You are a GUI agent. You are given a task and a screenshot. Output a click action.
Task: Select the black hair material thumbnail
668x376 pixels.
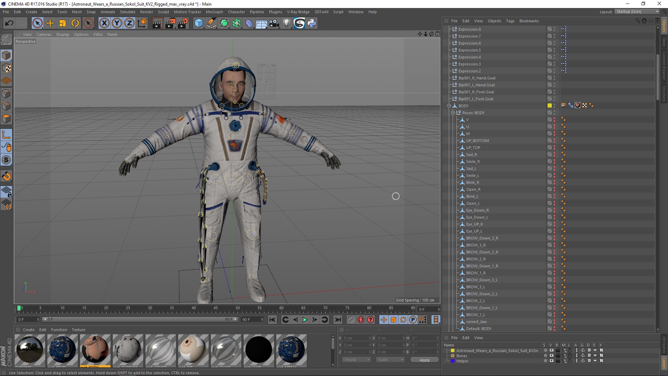click(x=259, y=350)
